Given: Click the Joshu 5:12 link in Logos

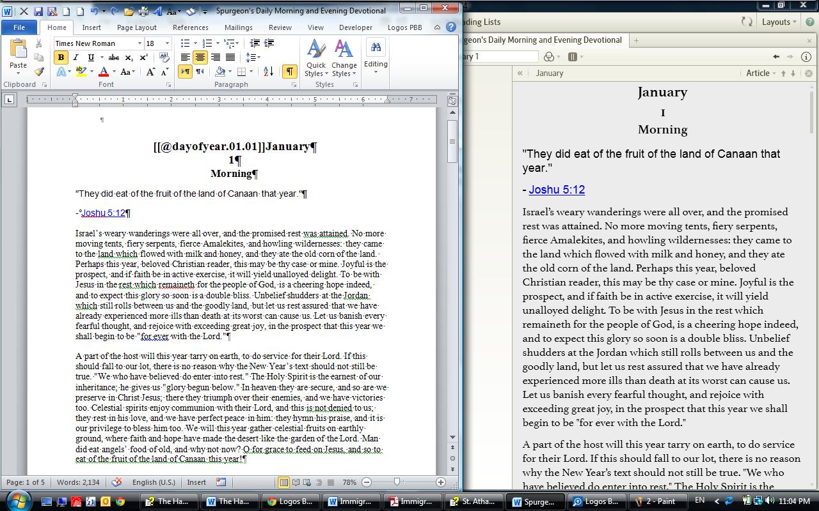Looking at the screenshot, I should [x=557, y=190].
